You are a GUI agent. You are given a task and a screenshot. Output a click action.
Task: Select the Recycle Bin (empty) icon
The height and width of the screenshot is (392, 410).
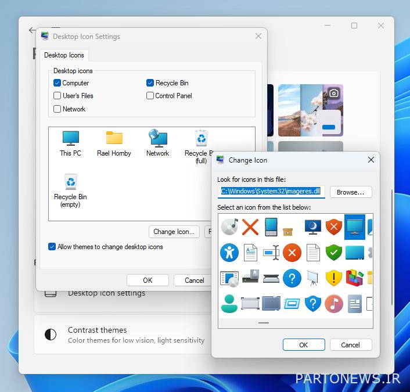[70, 189]
